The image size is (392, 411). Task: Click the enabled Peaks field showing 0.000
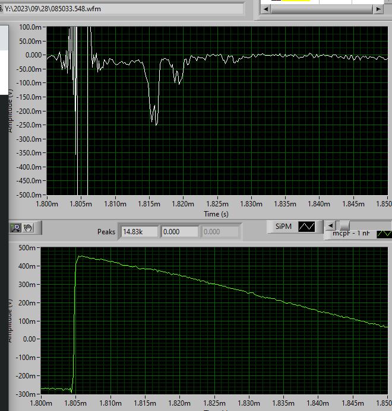[179, 232]
